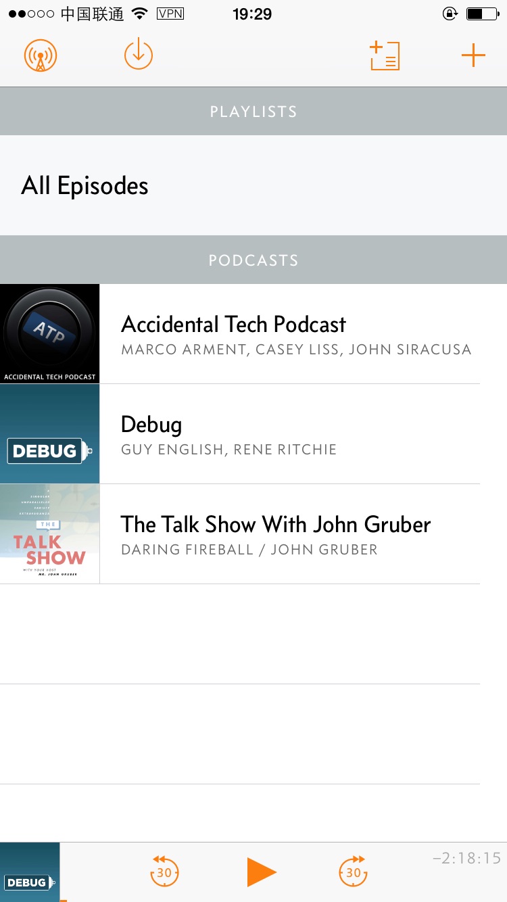The height and width of the screenshot is (902, 507).
Task: Tap the battery icon in status bar
Action: tap(482, 14)
